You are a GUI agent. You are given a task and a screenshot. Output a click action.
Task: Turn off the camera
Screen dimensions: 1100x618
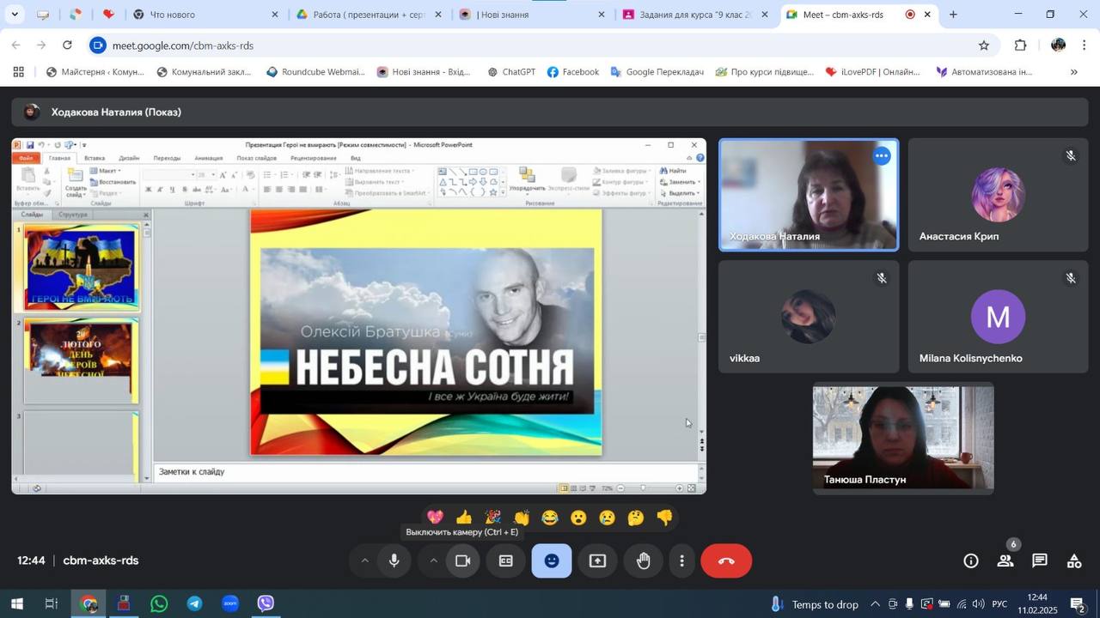[463, 561]
